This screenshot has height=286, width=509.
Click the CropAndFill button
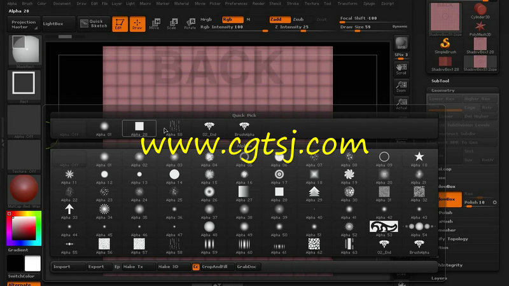217,267
